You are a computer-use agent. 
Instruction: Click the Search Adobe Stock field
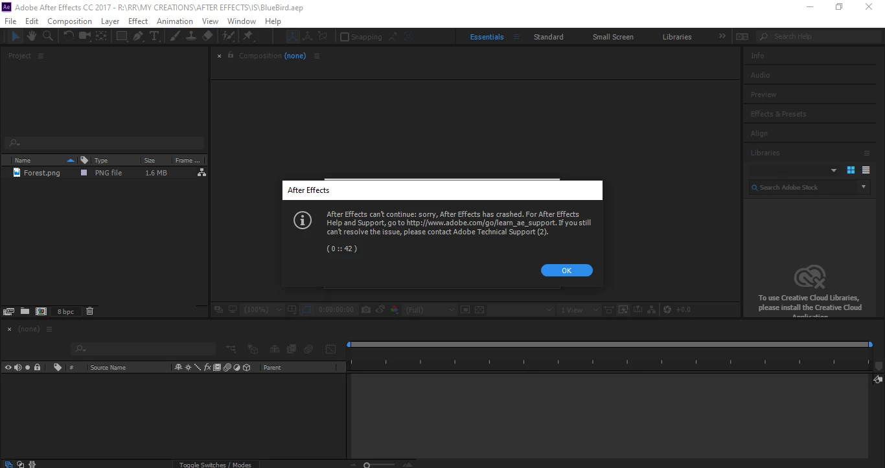click(803, 187)
